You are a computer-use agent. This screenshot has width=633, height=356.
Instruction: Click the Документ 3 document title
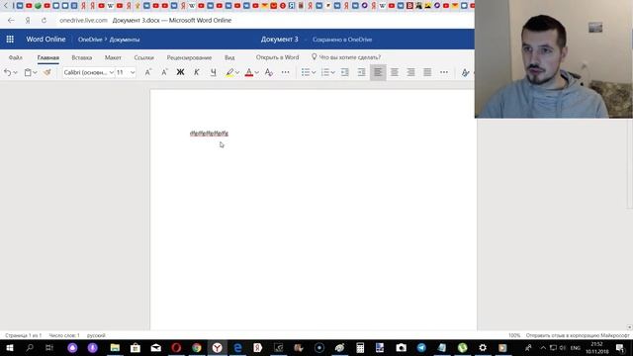(279, 40)
